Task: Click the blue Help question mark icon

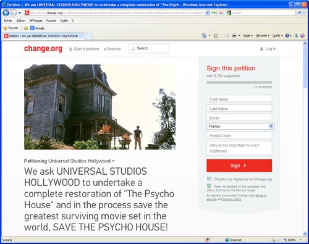Action: click(288, 36)
